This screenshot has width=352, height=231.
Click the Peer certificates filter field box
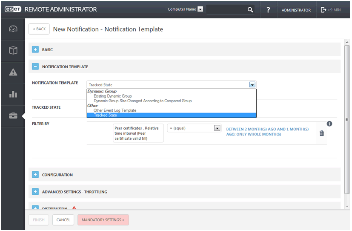pos(138,133)
